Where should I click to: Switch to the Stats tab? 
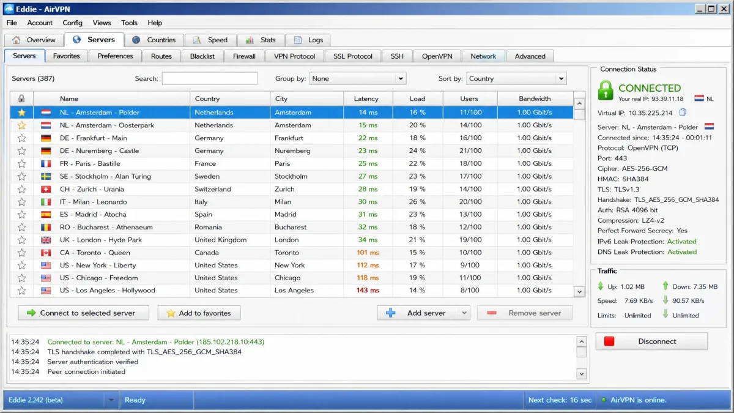coord(261,40)
